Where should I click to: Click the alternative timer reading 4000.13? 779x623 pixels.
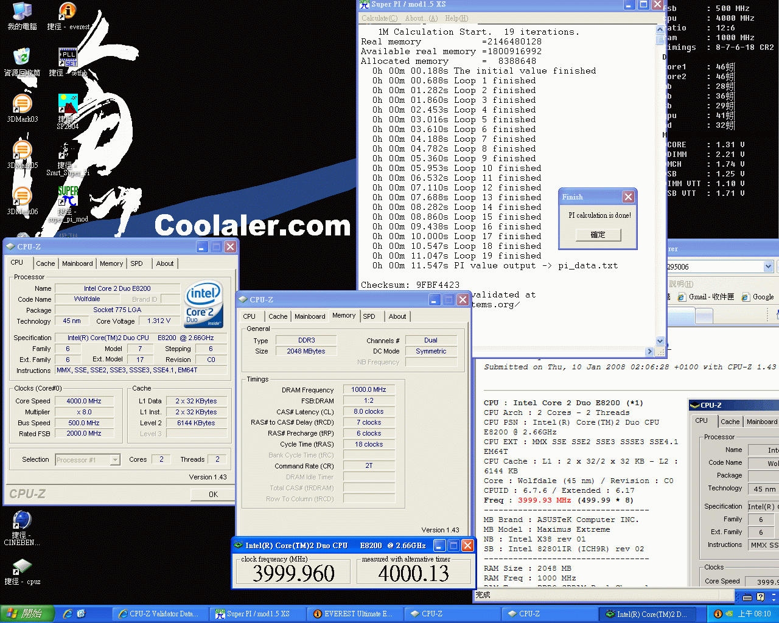(x=413, y=573)
